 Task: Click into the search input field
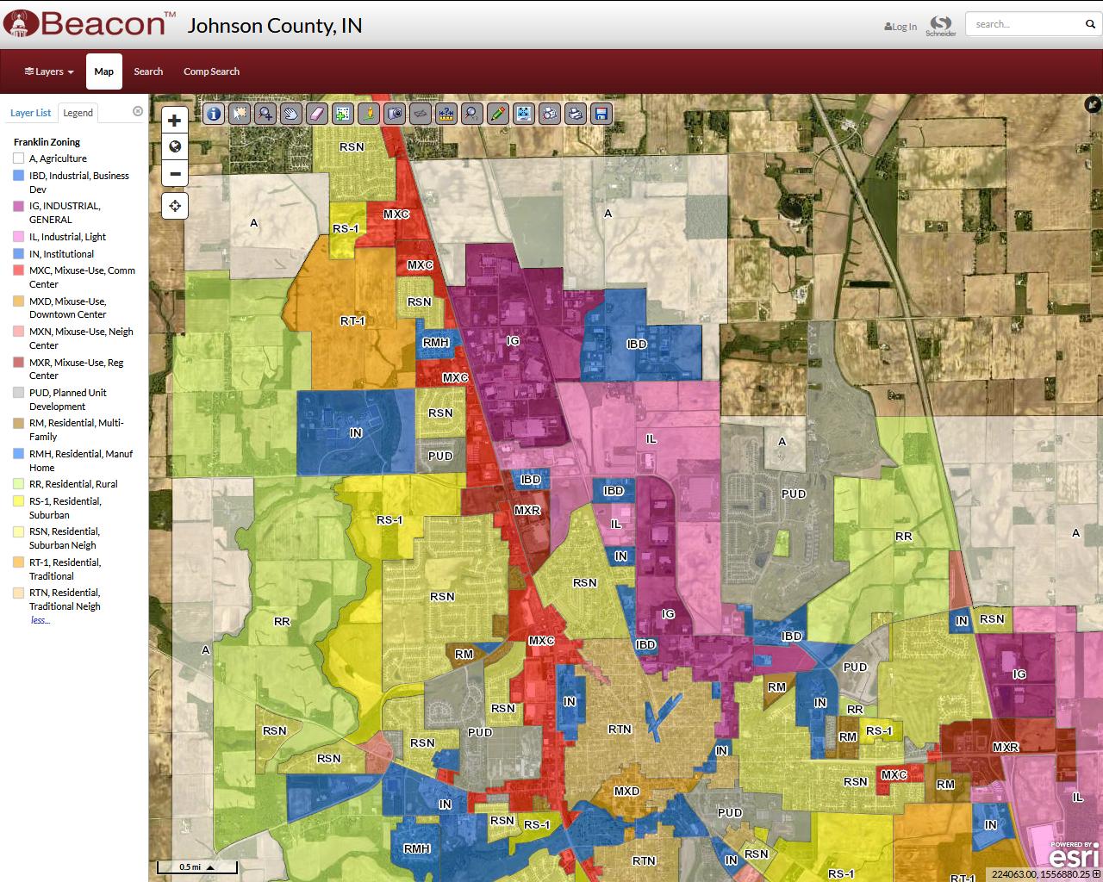(1025, 24)
